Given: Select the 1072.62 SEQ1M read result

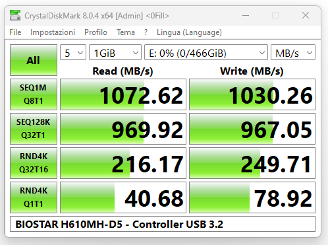Looking at the screenshot, I should point(123,94).
